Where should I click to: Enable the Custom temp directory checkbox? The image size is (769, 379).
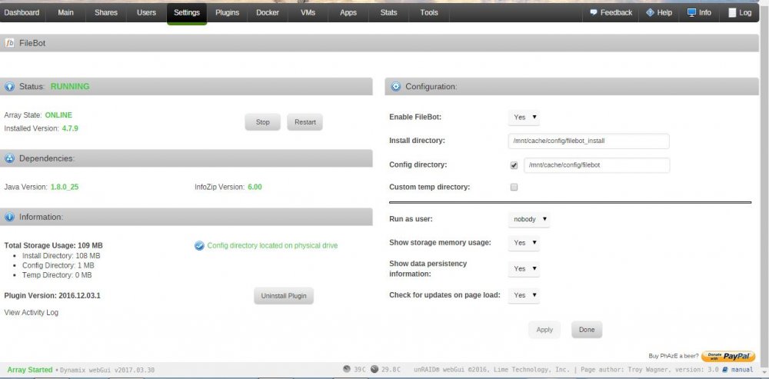coord(514,188)
